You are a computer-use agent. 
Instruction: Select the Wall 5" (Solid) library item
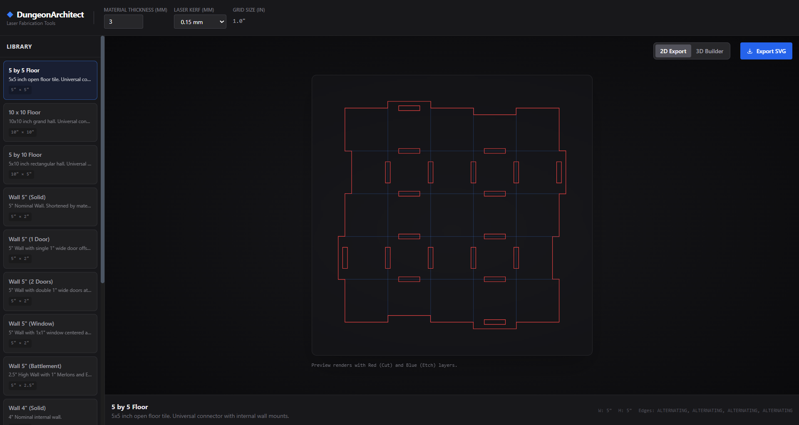point(50,207)
